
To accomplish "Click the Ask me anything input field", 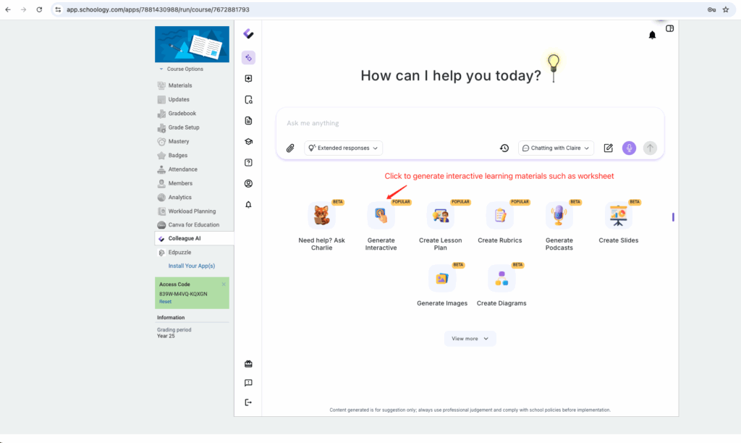I will 463,123.
